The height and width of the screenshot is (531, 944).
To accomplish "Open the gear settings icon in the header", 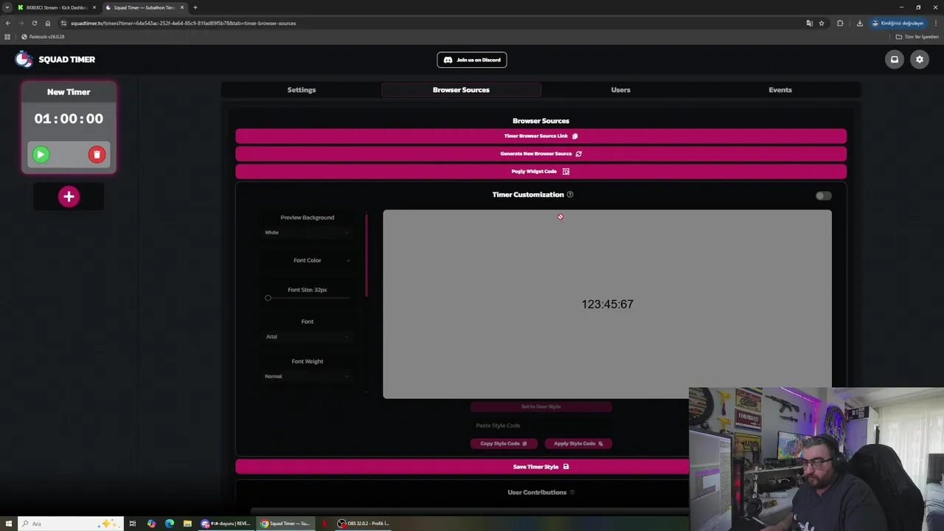I will 919,60.
